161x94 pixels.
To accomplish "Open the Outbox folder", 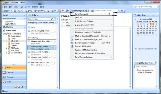I will (x=14, y=46).
